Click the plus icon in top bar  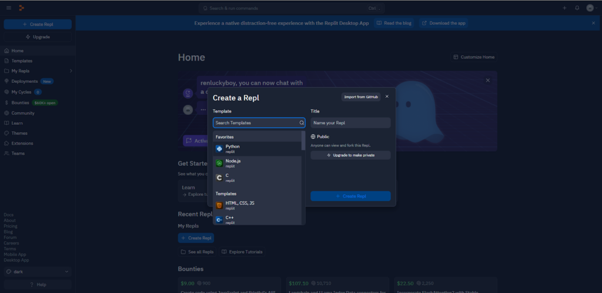(x=564, y=8)
